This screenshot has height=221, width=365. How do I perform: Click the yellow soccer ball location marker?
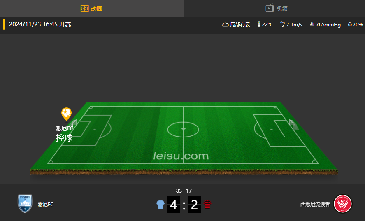tap(66, 114)
